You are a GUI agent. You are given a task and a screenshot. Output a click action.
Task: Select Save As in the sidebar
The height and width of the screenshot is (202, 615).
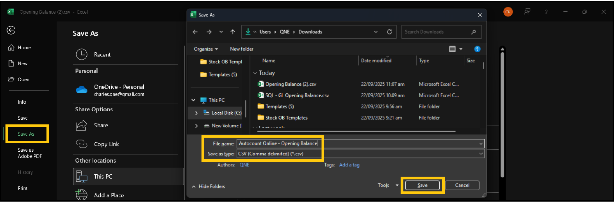tap(26, 134)
